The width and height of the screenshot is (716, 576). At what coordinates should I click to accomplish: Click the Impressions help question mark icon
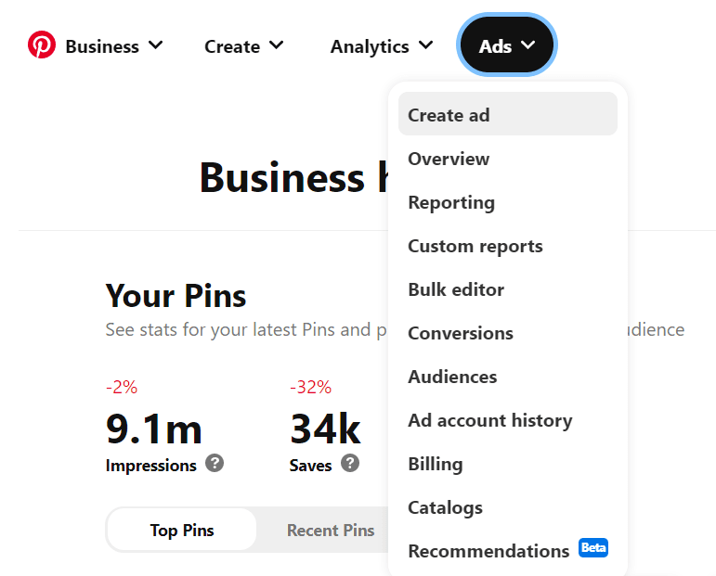(x=215, y=463)
